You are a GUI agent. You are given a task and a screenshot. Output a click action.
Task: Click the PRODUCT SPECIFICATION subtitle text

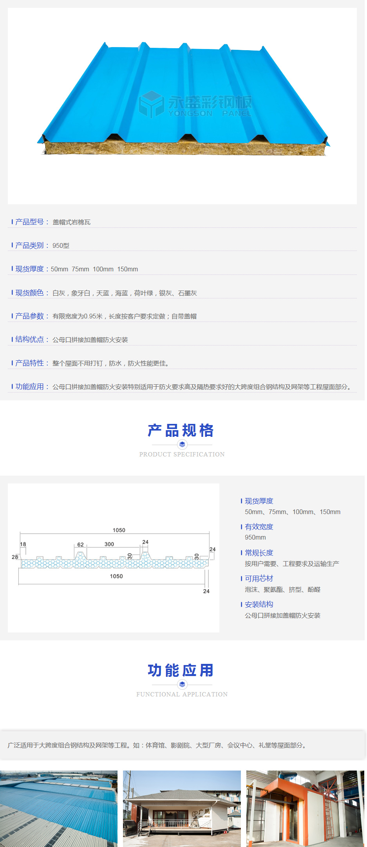(182, 454)
